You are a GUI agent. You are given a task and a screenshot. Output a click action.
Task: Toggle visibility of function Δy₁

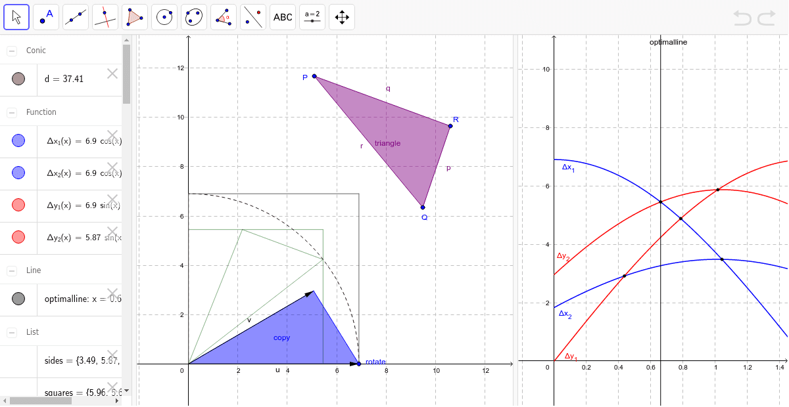click(18, 205)
